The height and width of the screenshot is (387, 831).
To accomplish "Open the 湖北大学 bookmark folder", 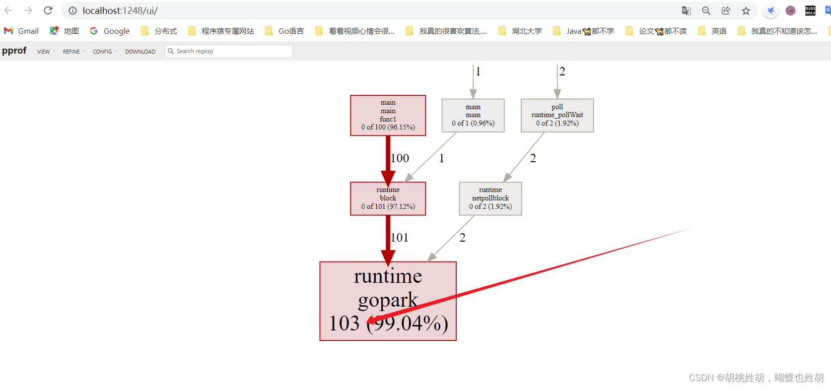I will (x=520, y=31).
